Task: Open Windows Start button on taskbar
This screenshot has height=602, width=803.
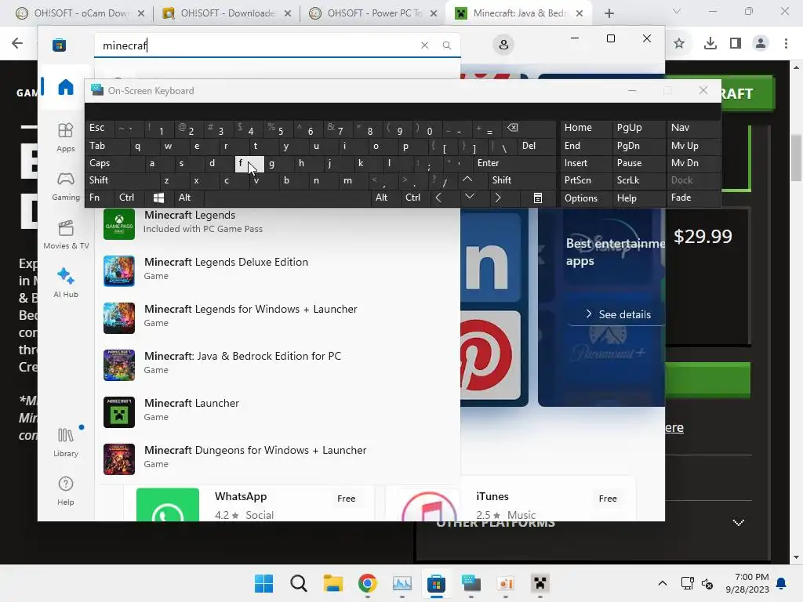Action: click(x=263, y=583)
